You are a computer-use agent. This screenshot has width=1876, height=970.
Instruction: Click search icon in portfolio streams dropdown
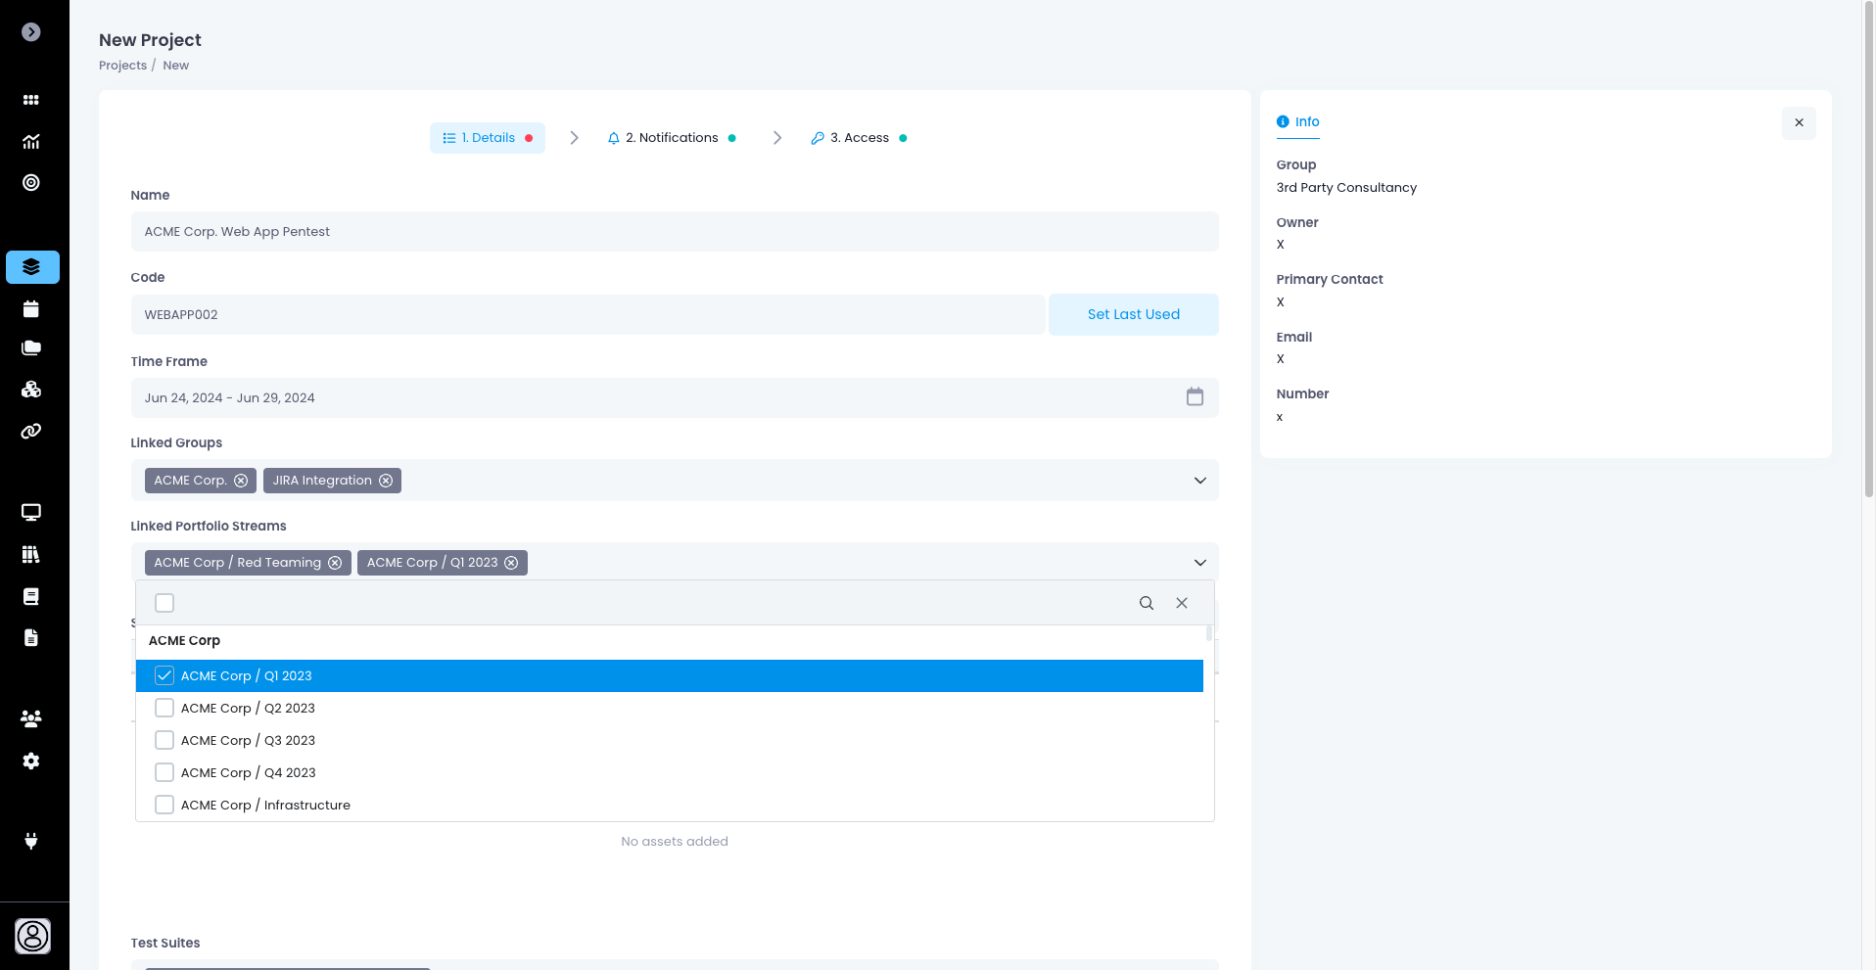click(1146, 603)
